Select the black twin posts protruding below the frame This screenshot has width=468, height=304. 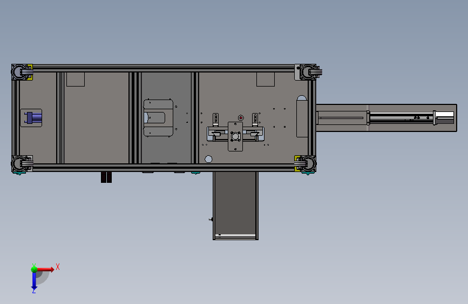pyautogui.click(x=106, y=177)
